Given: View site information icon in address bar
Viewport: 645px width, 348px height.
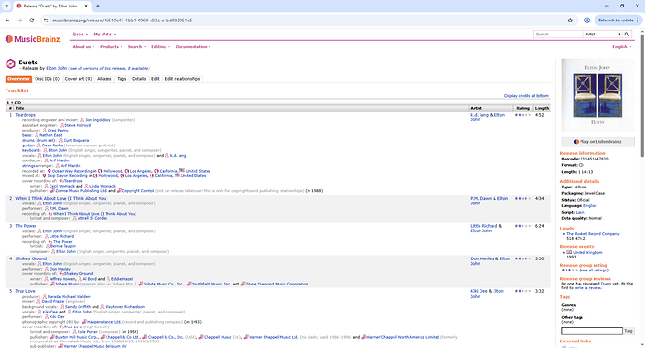Looking at the screenshot, I should click(46, 21).
